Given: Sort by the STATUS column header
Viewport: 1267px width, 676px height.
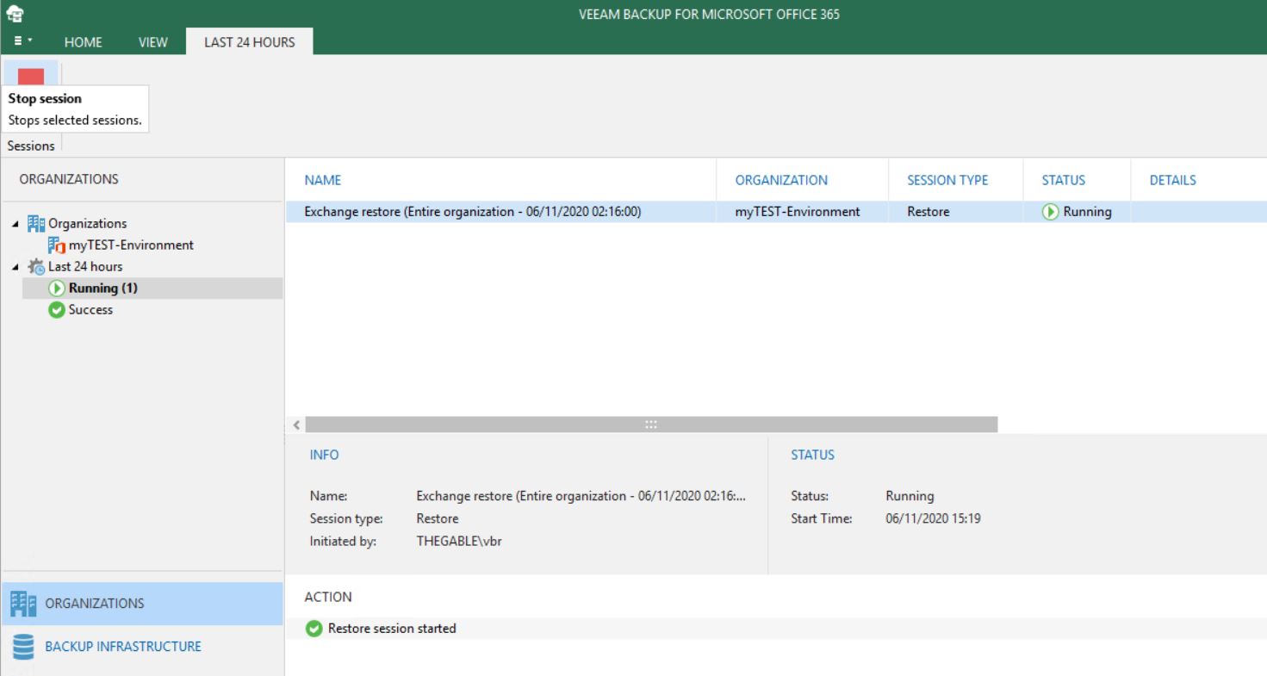Looking at the screenshot, I should pos(1064,180).
